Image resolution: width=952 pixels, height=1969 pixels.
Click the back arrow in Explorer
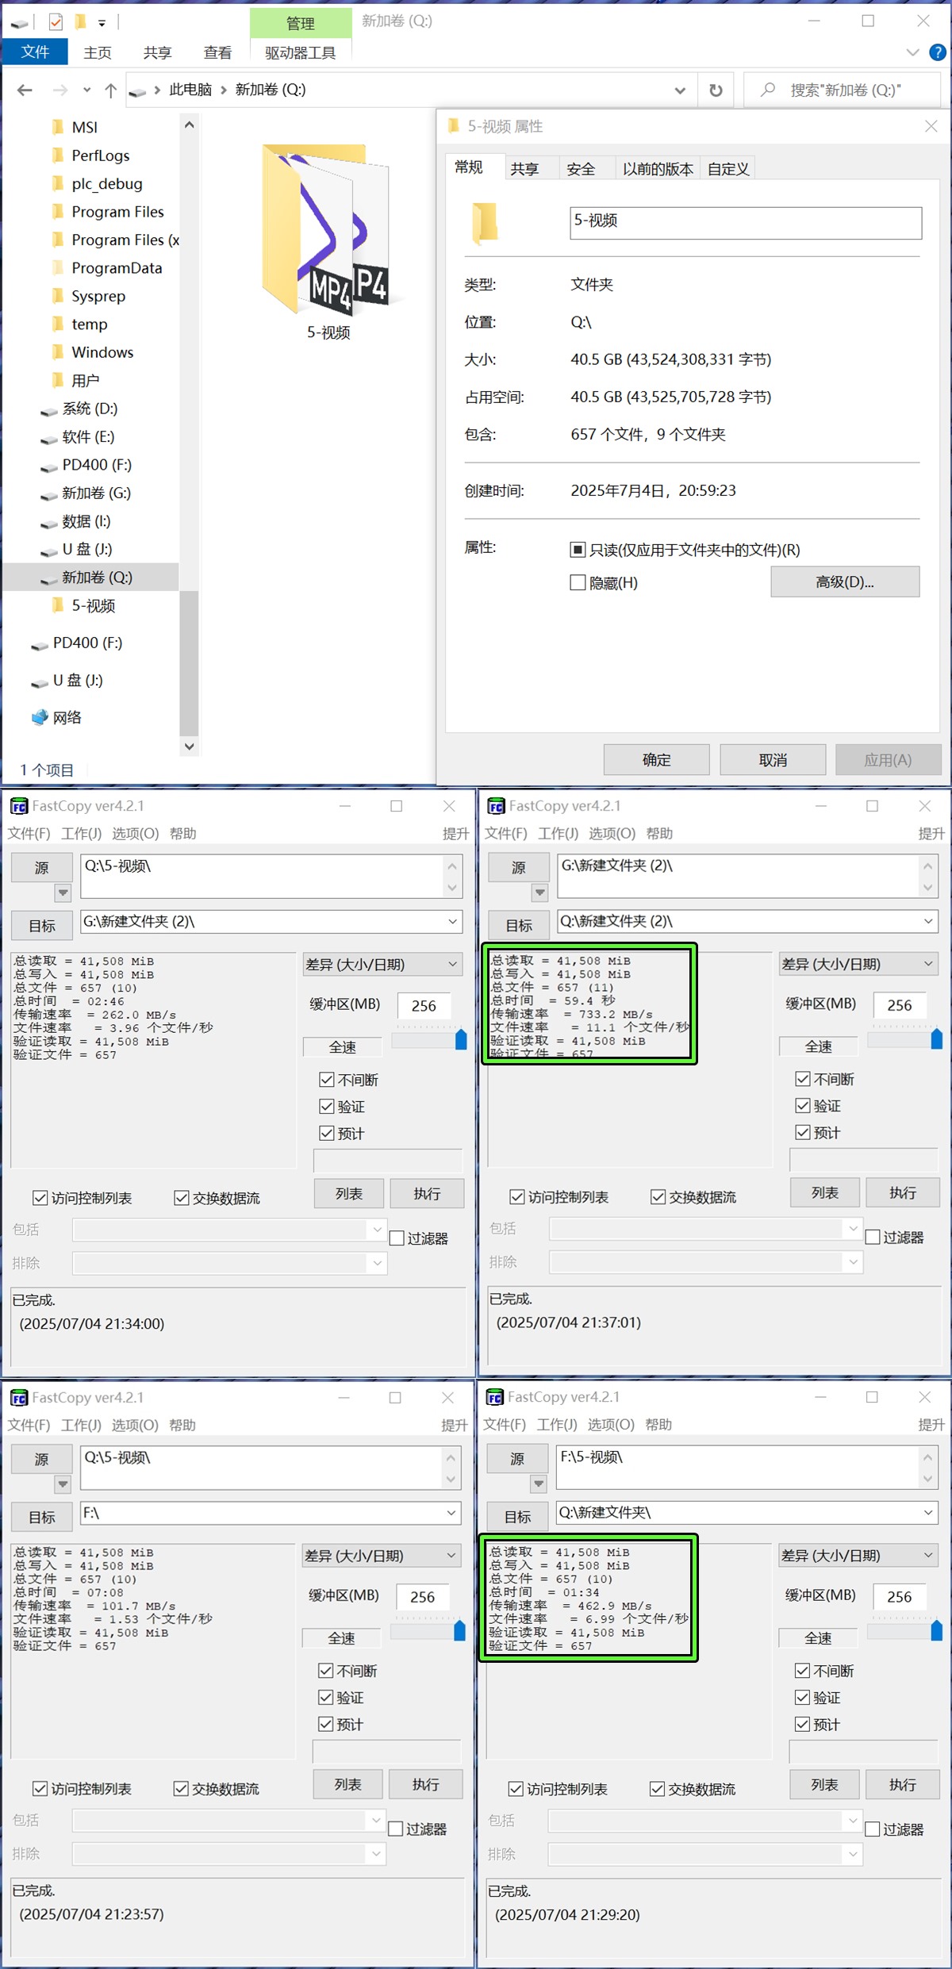[25, 90]
